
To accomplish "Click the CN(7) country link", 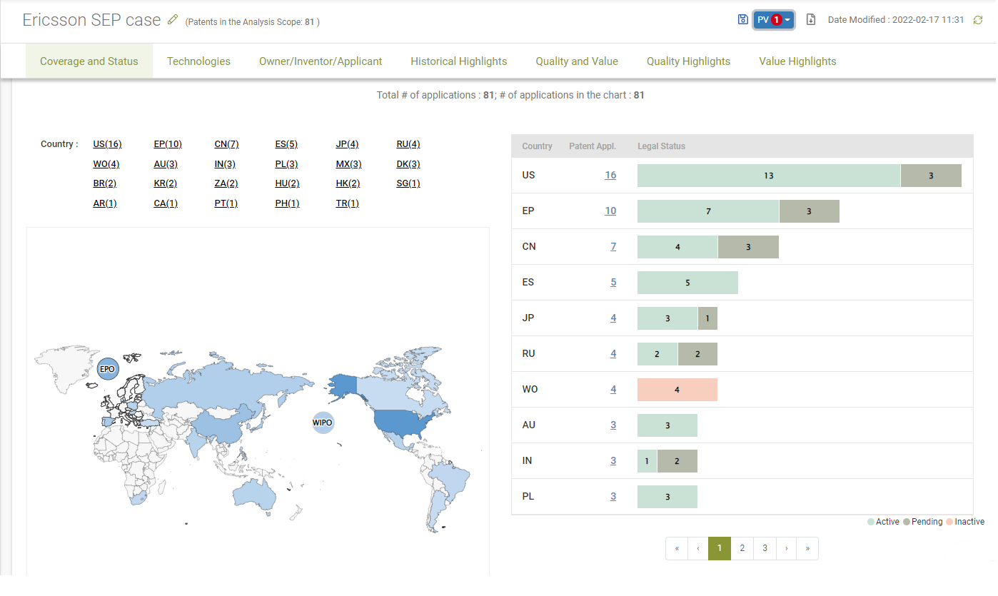I will [x=226, y=144].
